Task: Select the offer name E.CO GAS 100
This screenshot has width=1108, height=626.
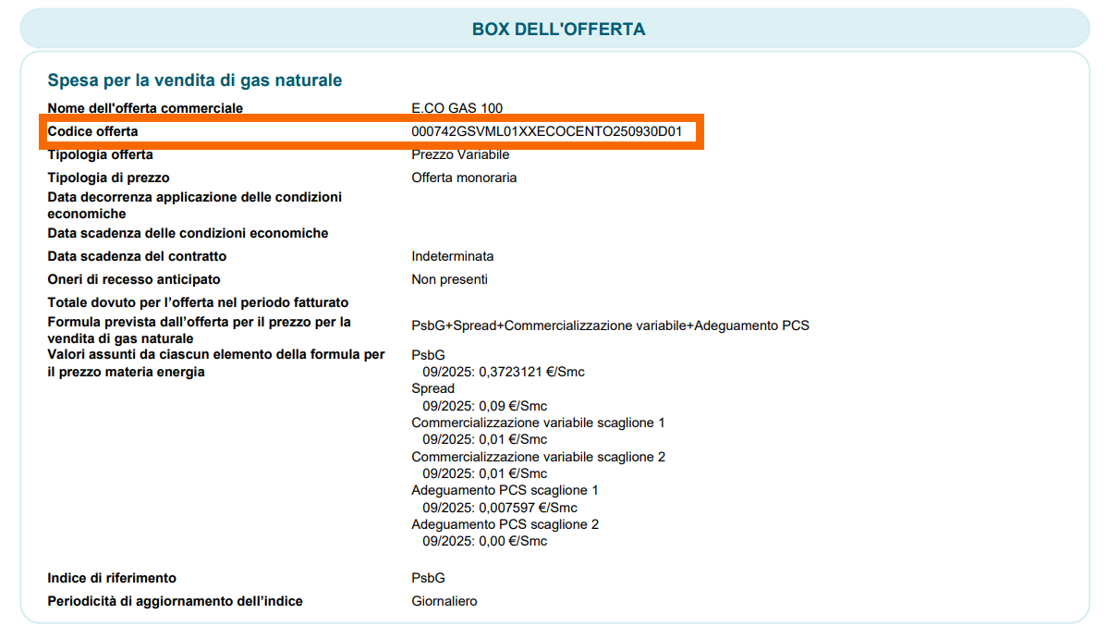Action: pos(457,108)
